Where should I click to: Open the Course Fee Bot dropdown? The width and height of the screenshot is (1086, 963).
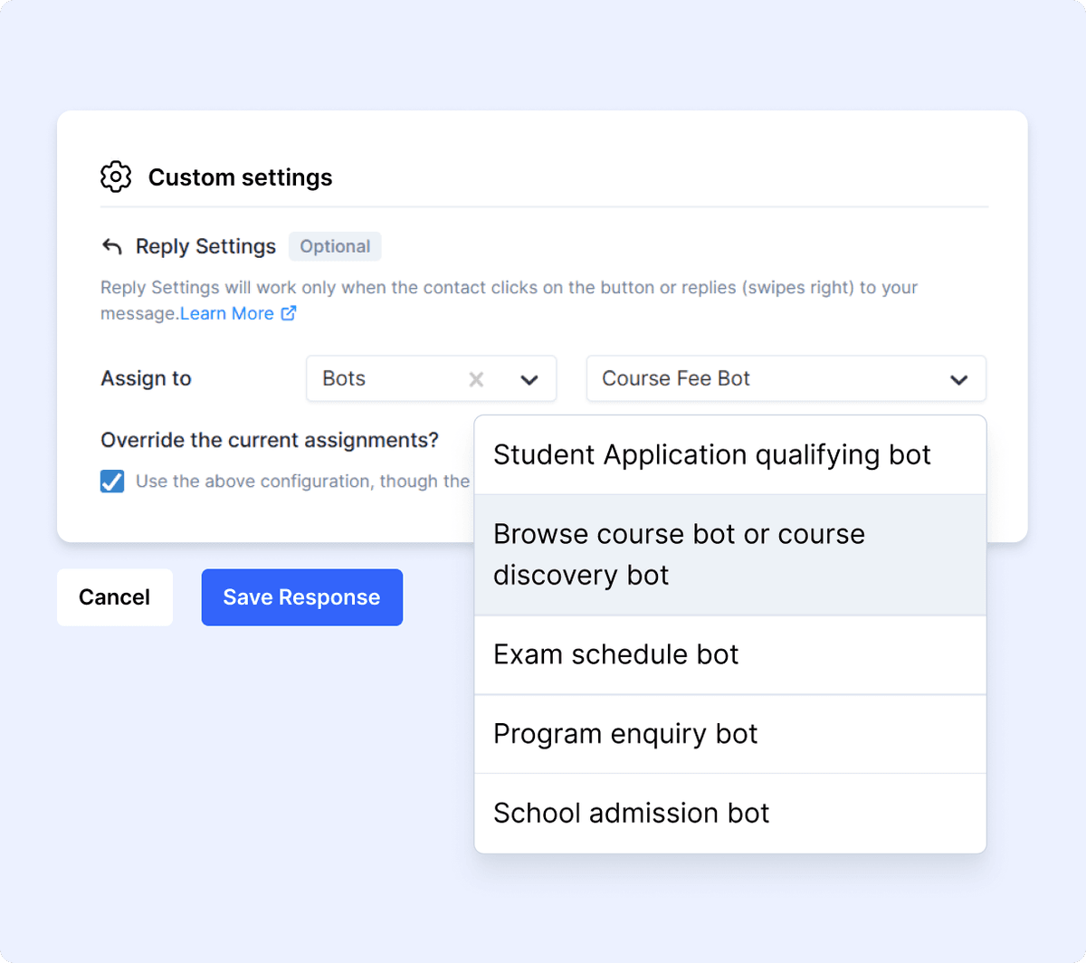[786, 378]
